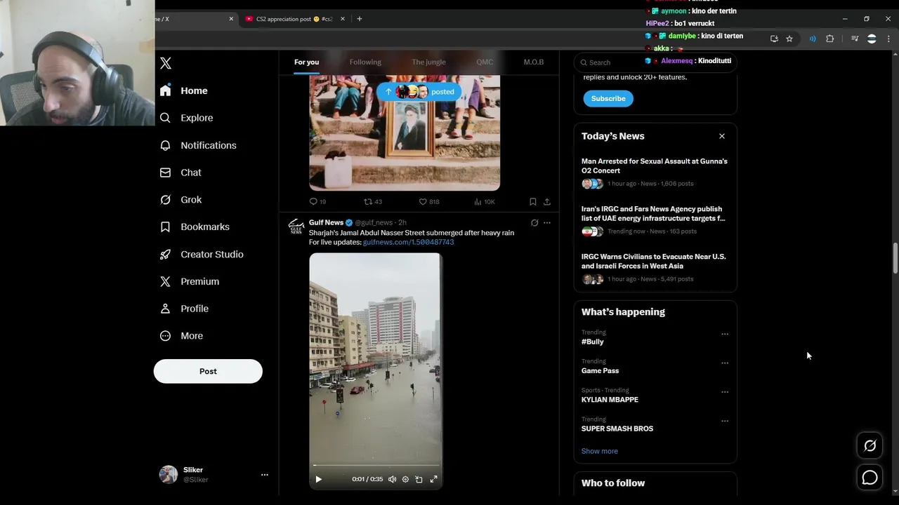Click the #Bully trending topic
The image size is (899, 505).
pos(592,342)
